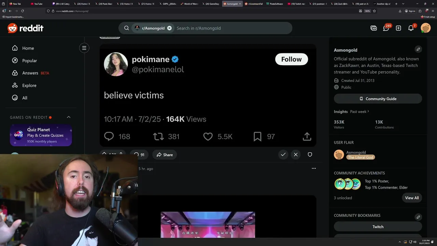Viewport: 437px width, 246px height.
Task: Click the 13K Contributions stat
Action: coord(384,124)
